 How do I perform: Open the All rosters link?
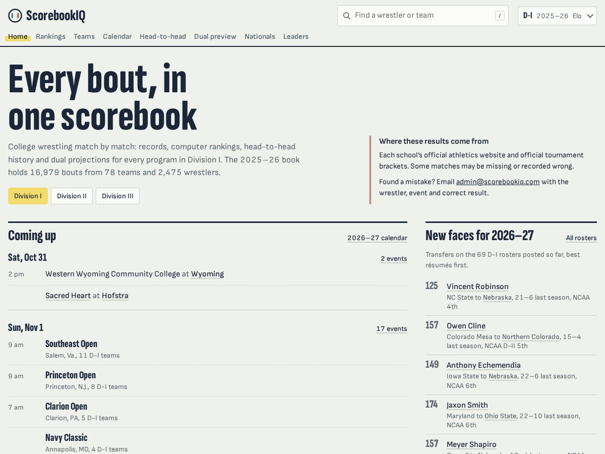(581, 238)
